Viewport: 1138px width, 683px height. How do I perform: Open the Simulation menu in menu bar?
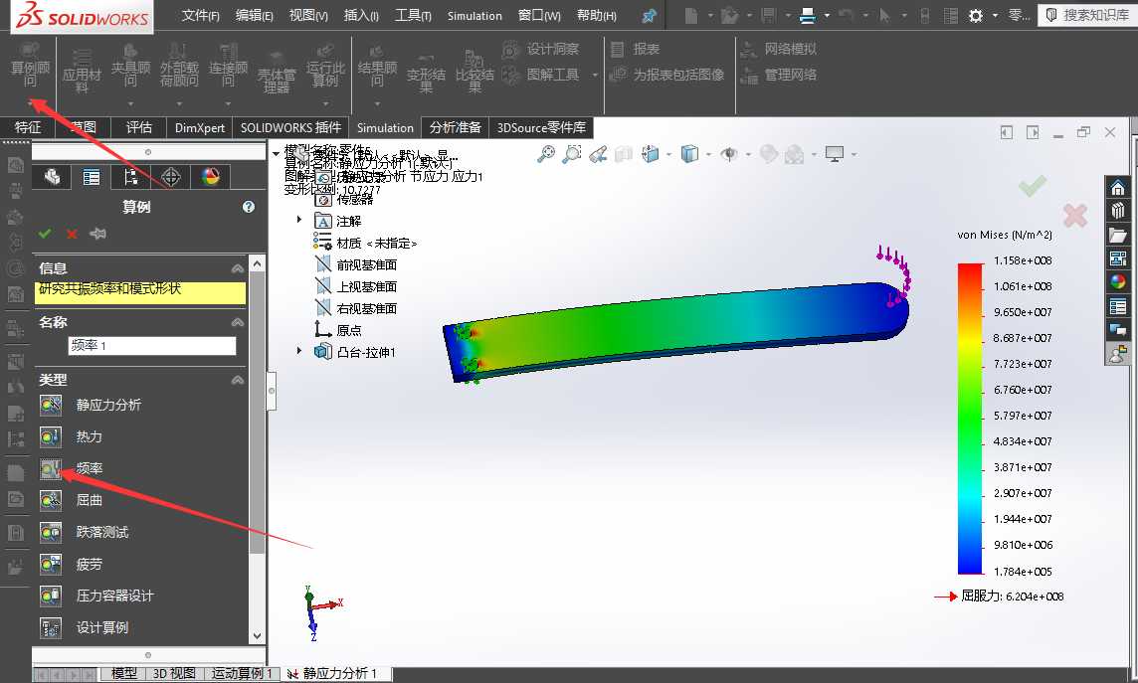pyautogui.click(x=474, y=15)
